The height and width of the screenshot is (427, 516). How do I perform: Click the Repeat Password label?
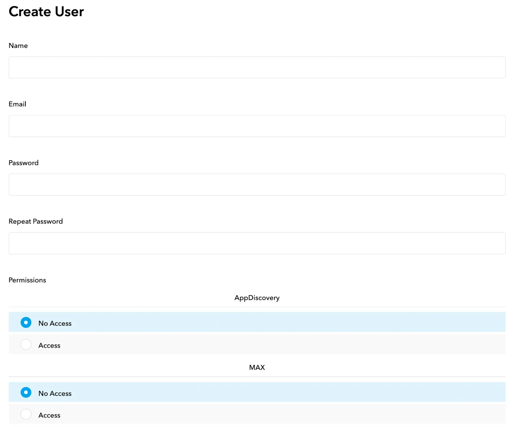coord(36,222)
